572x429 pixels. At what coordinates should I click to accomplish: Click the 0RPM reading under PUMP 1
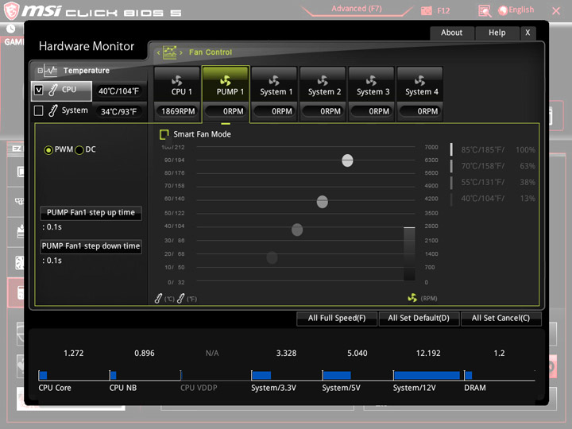click(x=226, y=111)
